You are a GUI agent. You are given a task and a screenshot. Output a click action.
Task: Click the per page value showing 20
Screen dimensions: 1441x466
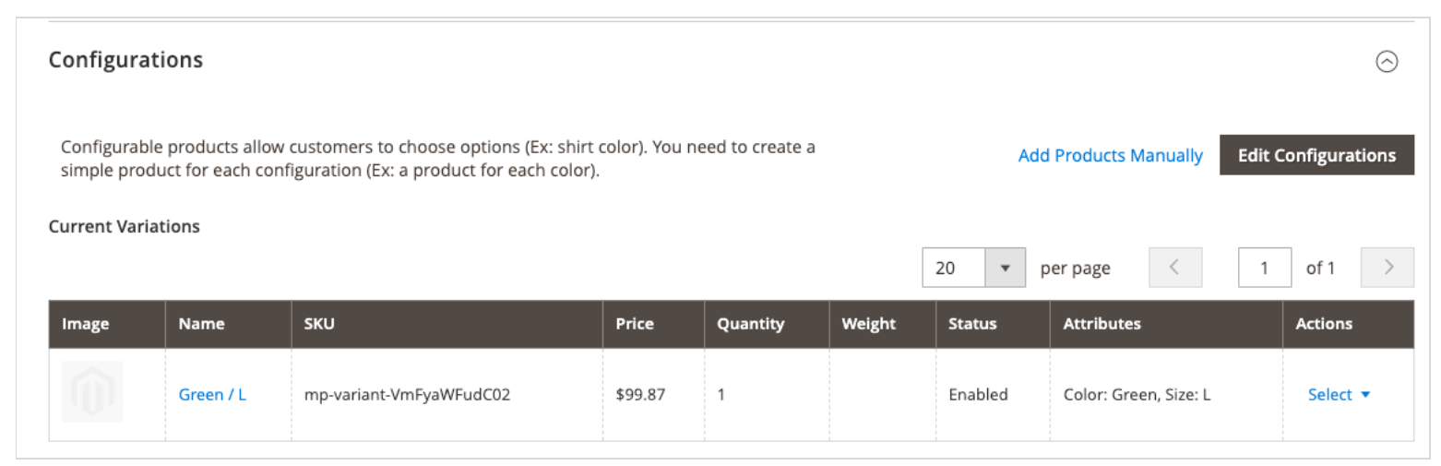954,269
